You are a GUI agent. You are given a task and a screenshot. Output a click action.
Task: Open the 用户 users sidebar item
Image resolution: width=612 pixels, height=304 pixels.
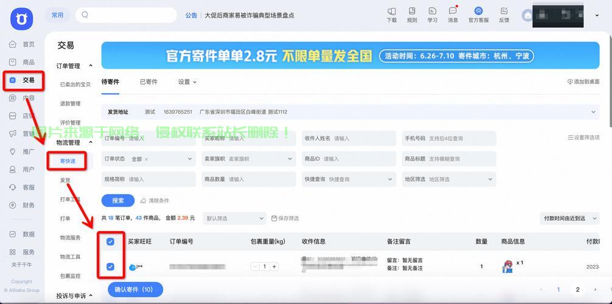pyautogui.click(x=23, y=170)
